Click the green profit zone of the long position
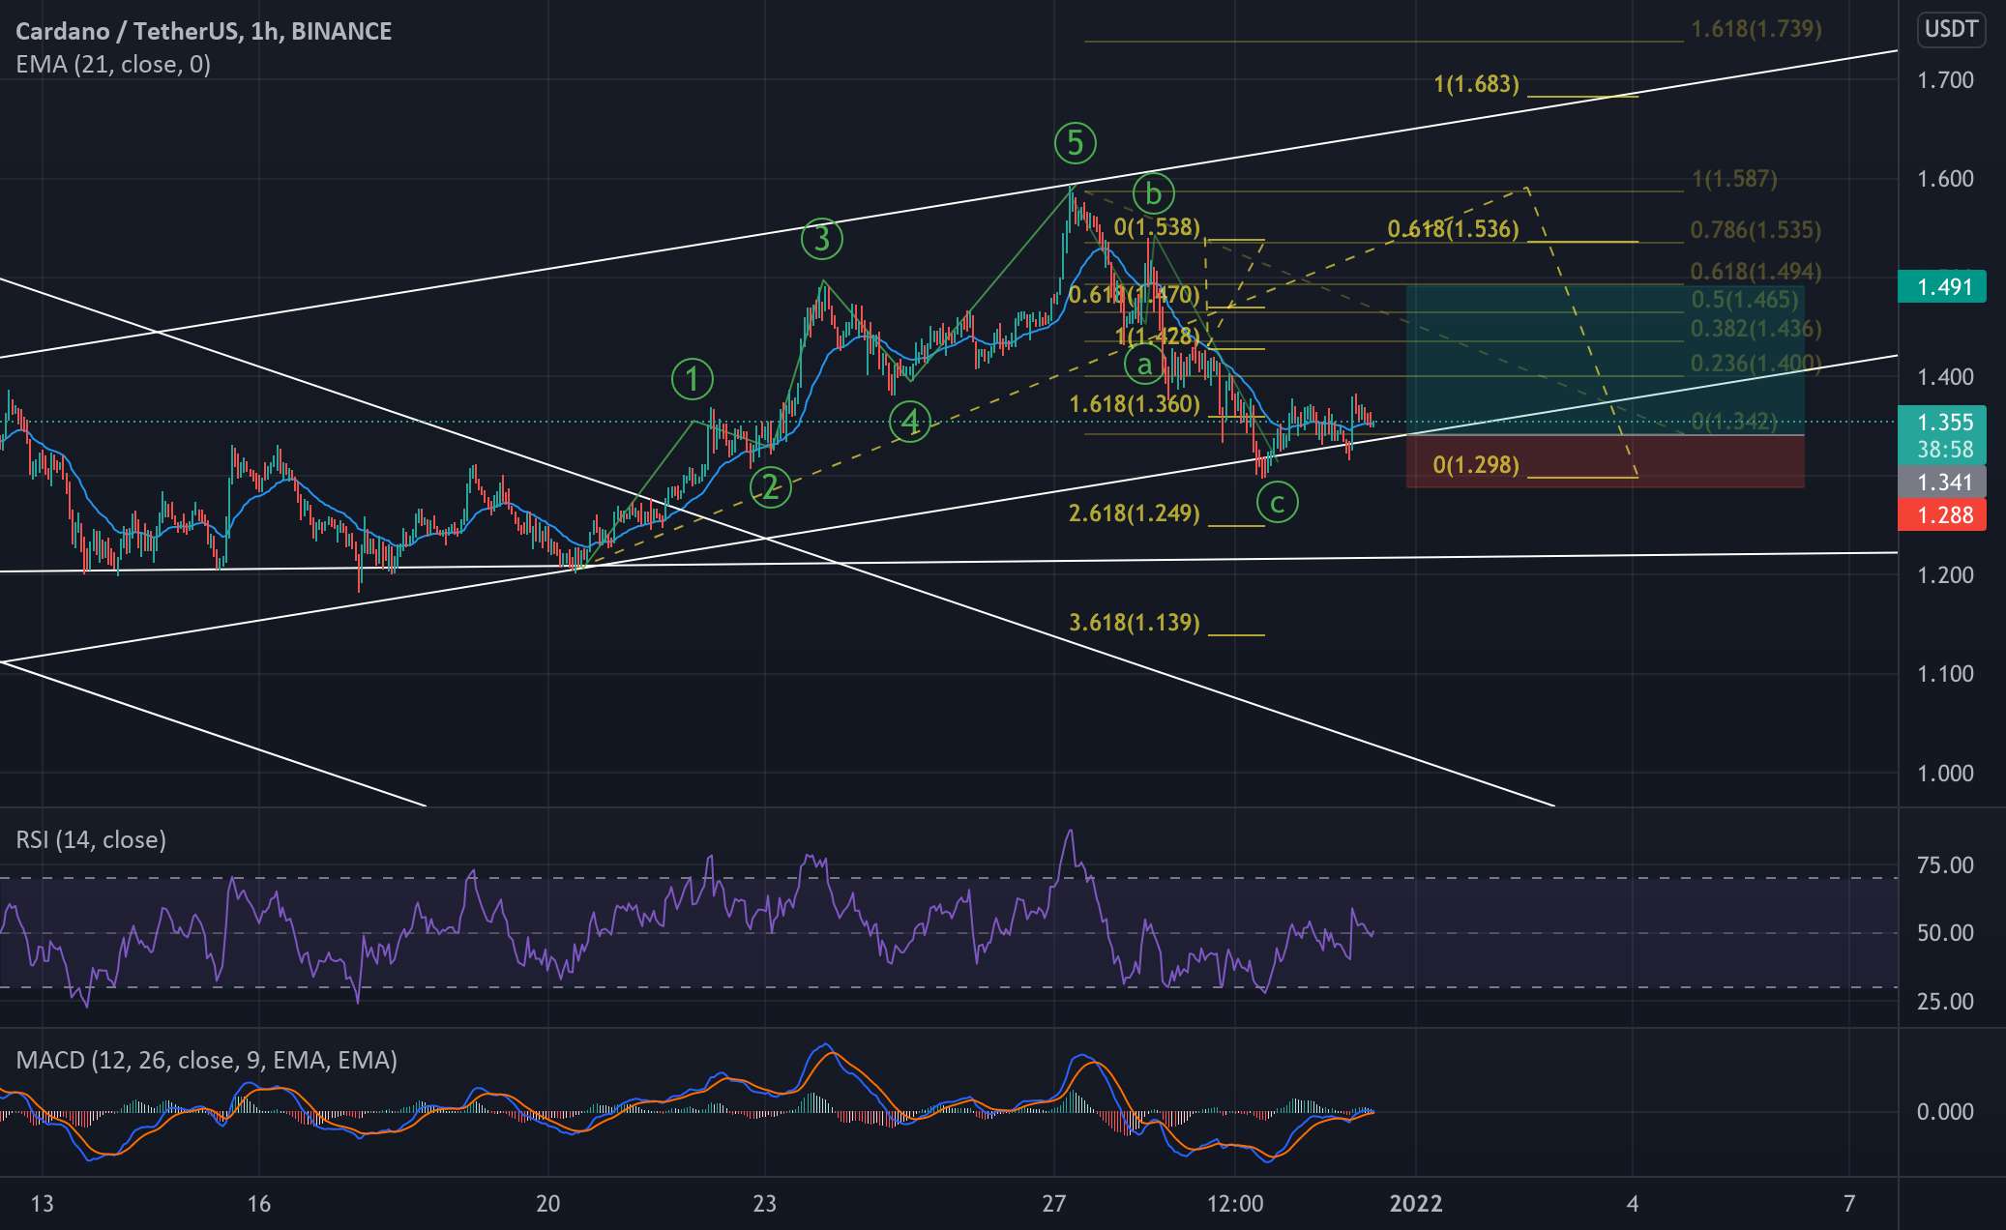Image resolution: width=2006 pixels, height=1230 pixels. (1605, 360)
